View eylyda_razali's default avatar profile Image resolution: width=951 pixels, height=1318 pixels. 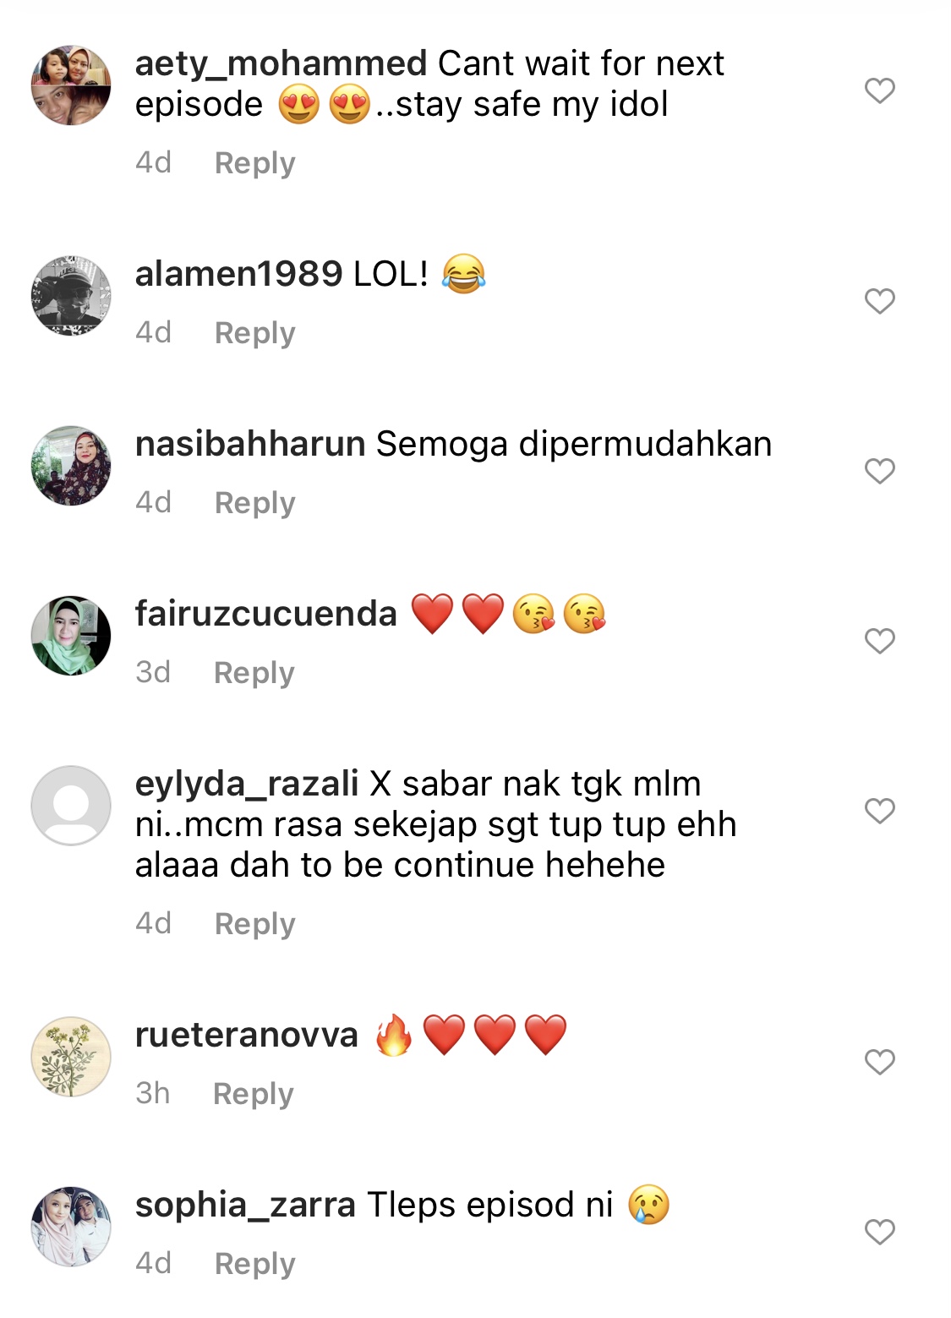[x=71, y=806]
